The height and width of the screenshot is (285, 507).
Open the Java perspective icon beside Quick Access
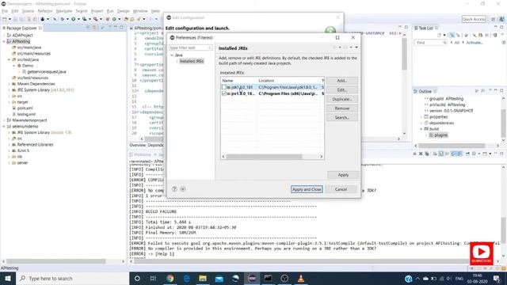click(x=501, y=19)
